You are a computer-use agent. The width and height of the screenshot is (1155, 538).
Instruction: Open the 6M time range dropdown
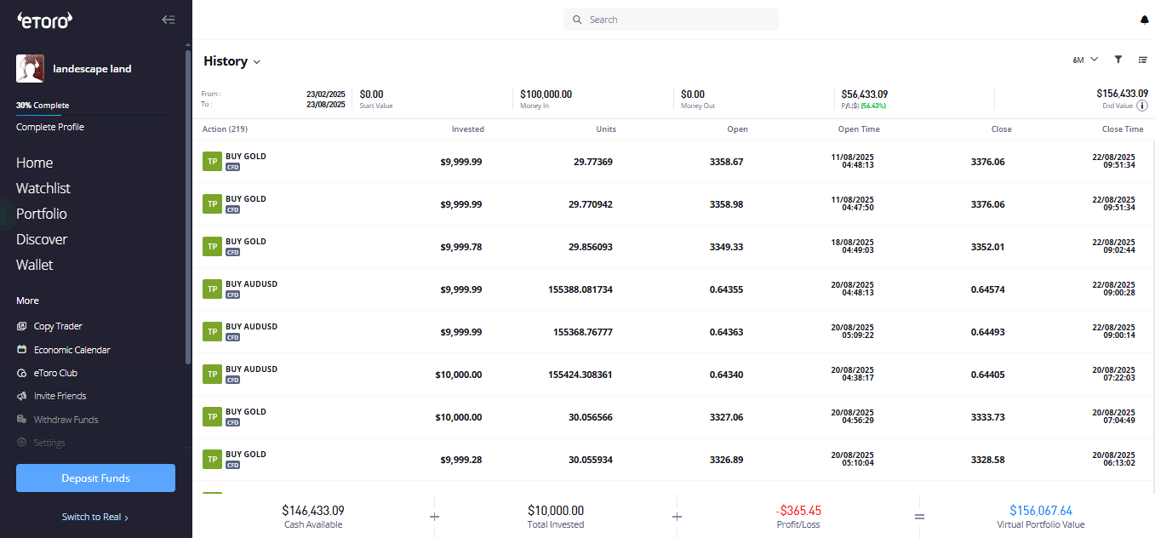1085,60
